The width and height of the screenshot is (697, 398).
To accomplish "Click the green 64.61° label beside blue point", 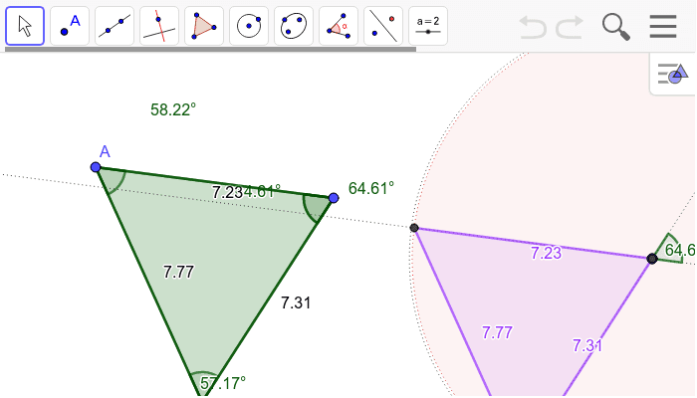I will coord(371,188).
